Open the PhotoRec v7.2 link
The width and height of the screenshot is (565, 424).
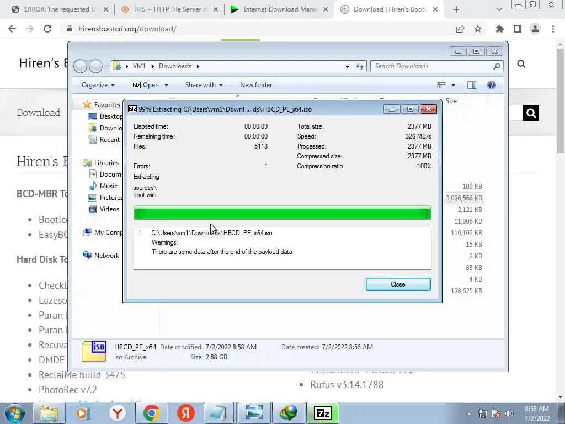click(x=68, y=390)
